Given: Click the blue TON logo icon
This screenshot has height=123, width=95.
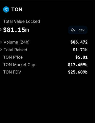Looking at the screenshot, I should (x=6, y=9).
